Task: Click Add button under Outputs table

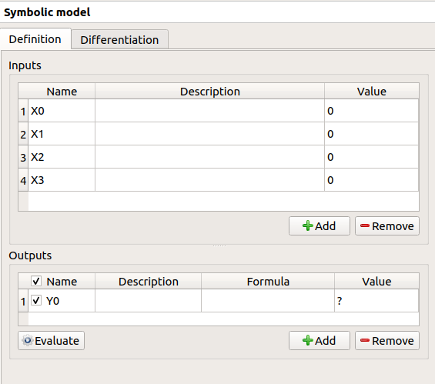Action: point(319,340)
